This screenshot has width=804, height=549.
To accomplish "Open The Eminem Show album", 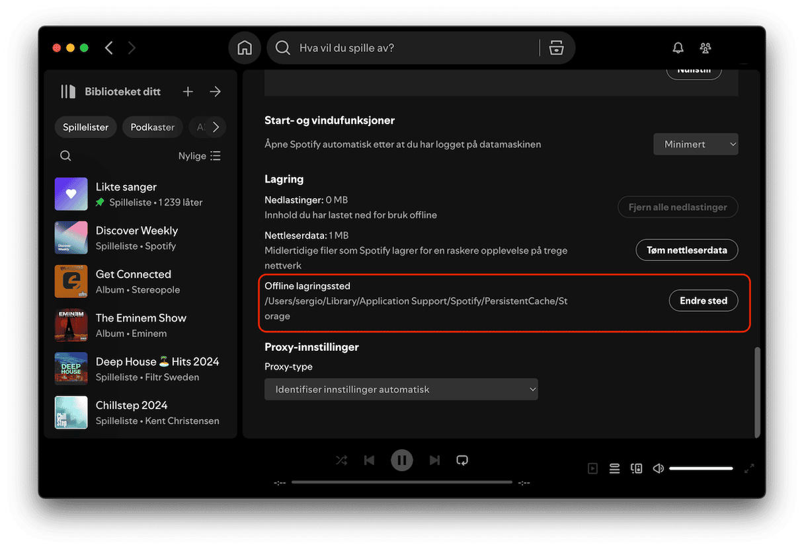I will point(140,325).
